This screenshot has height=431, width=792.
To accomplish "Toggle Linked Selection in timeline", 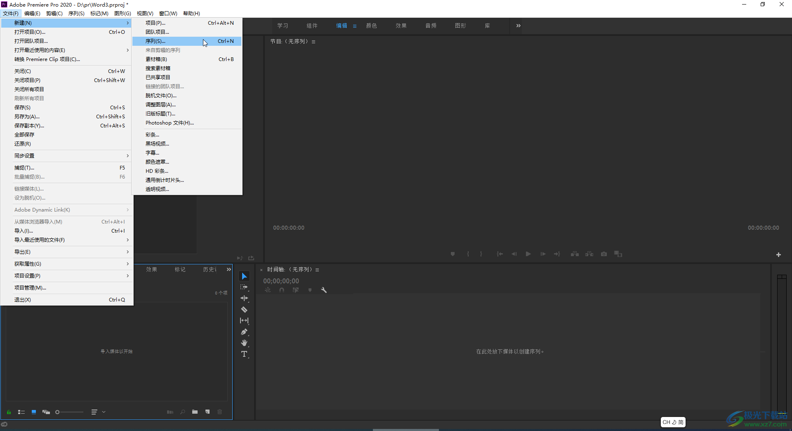I will pos(296,290).
